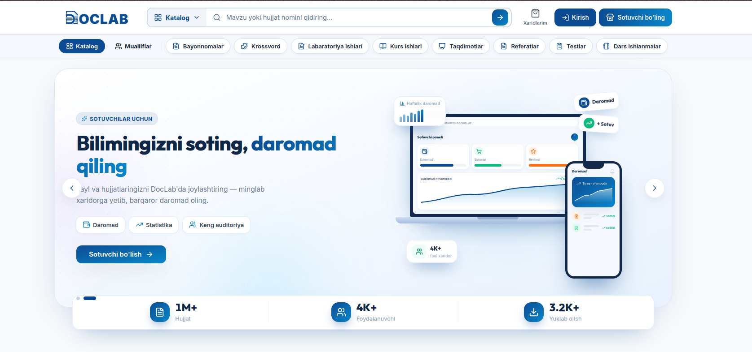Go to previous carousel slide
The width and height of the screenshot is (752, 352).
(72, 188)
